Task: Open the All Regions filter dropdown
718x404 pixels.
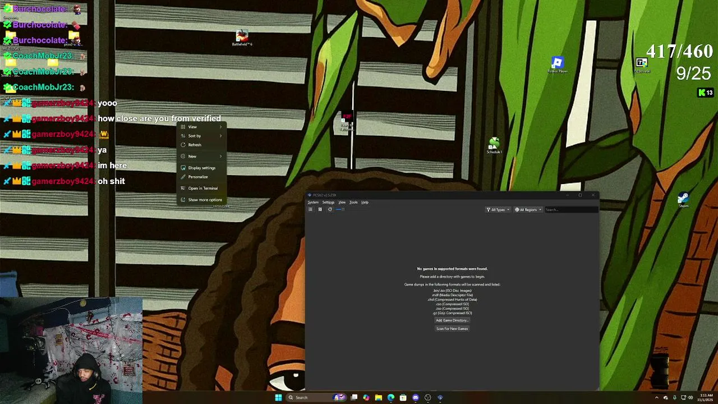Action: pyautogui.click(x=528, y=210)
